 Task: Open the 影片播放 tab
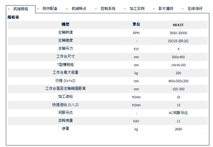coord(166,9)
